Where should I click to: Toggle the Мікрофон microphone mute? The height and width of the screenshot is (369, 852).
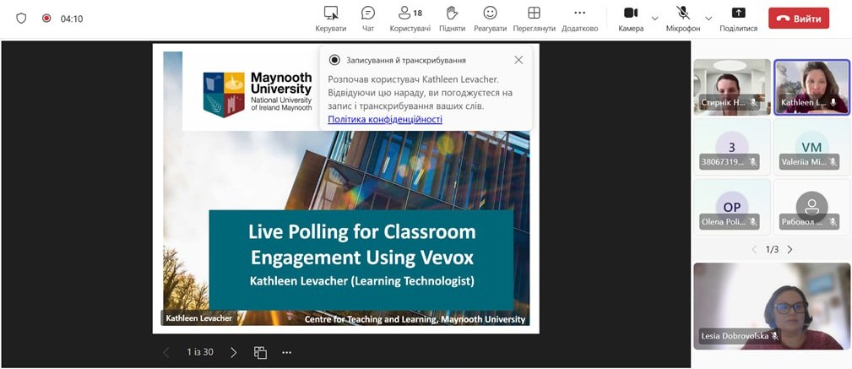click(x=683, y=19)
